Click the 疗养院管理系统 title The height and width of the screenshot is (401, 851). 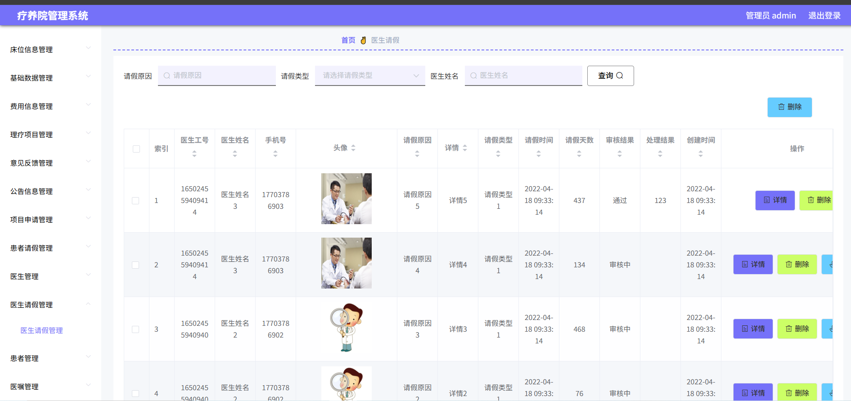pyautogui.click(x=53, y=16)
